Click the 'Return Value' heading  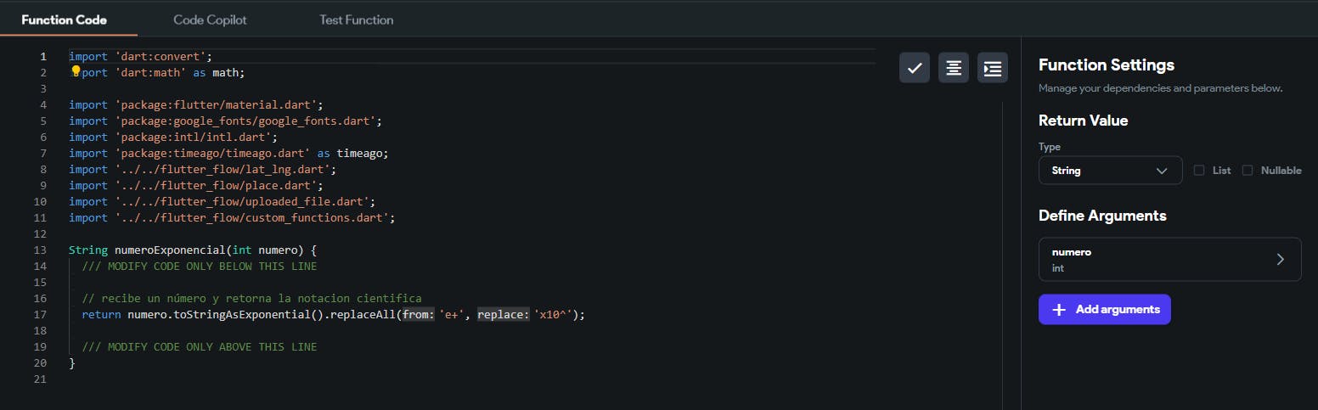tap(1083, 121)
